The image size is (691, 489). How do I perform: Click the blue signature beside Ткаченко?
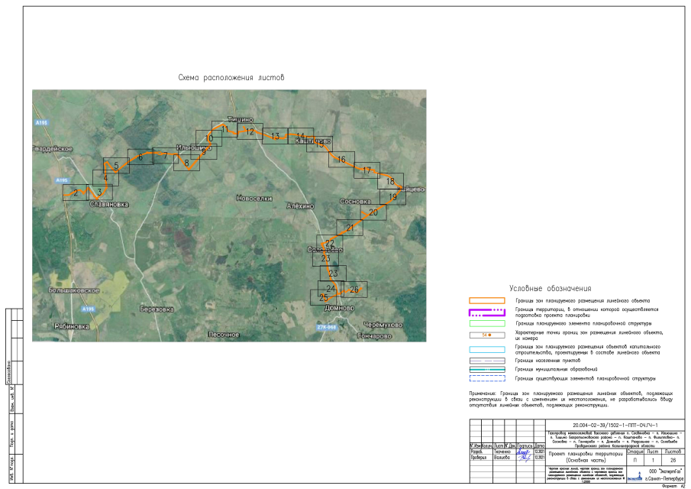(x=524, y=452)
